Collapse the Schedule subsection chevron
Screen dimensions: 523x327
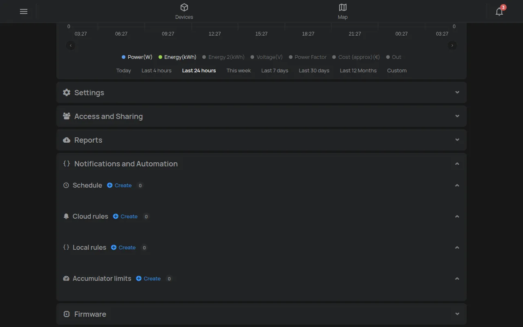pos(457,186)
